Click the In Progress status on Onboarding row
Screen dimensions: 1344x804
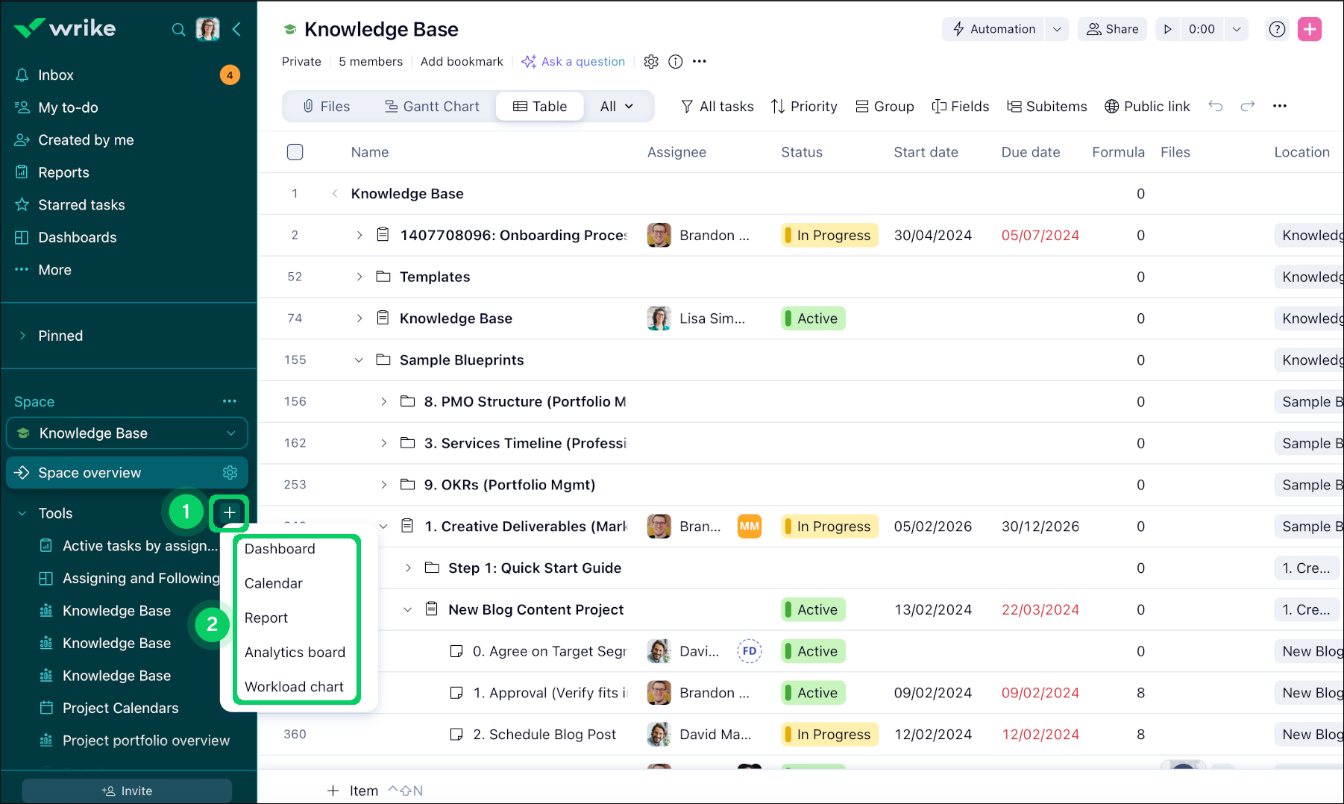829,236
